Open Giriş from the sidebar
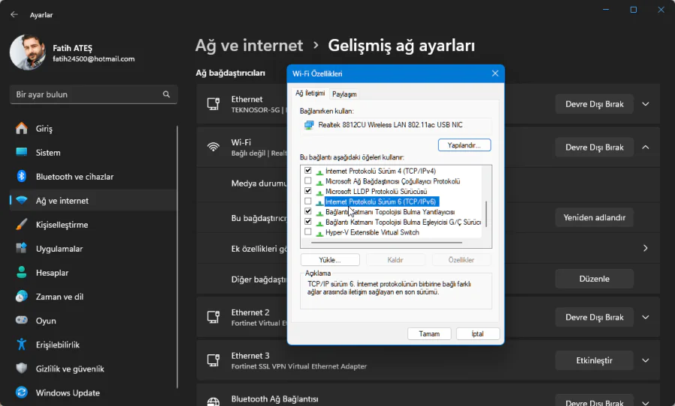 [x=93, y=129]
